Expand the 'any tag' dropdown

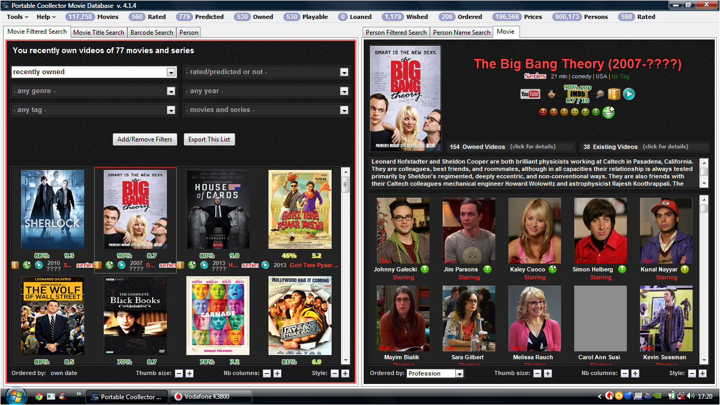(171, 110)
